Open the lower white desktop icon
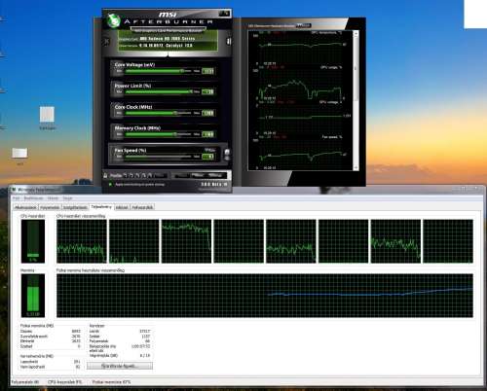The image size is (487, 391). pos(19,153)
